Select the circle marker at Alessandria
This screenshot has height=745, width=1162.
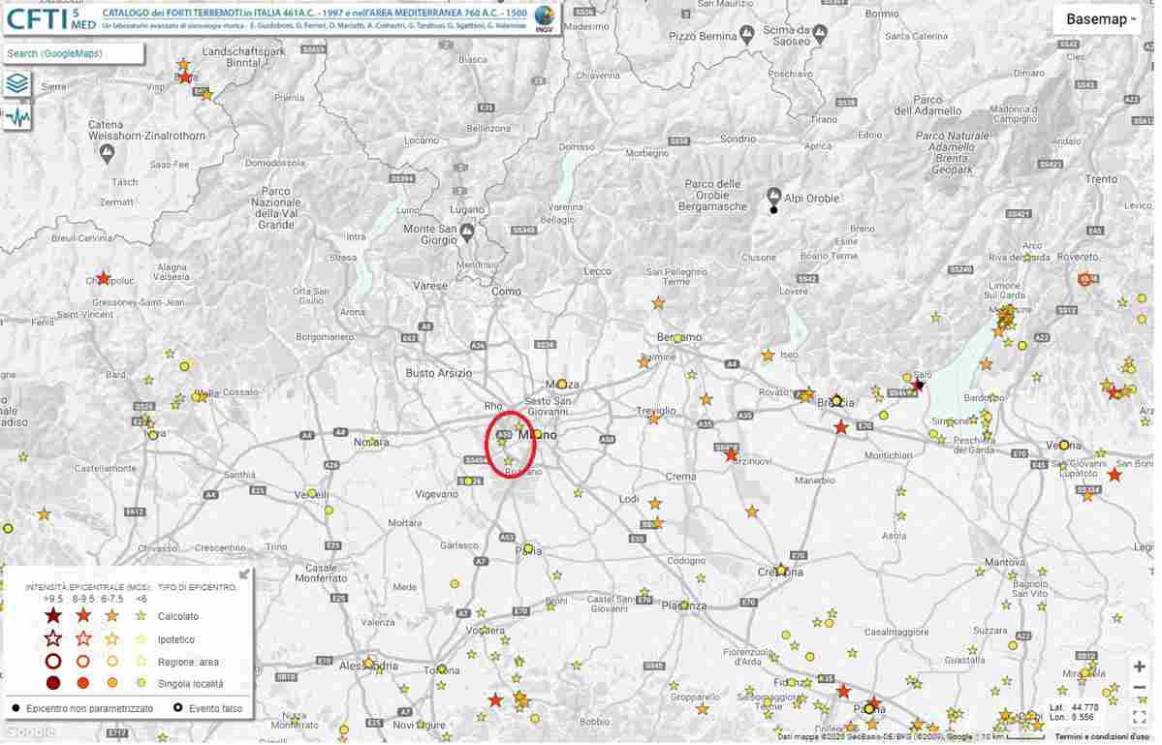tap(368, 663)
